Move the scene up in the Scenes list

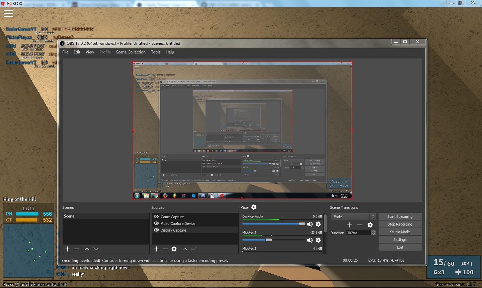click(x=87, y=249)
